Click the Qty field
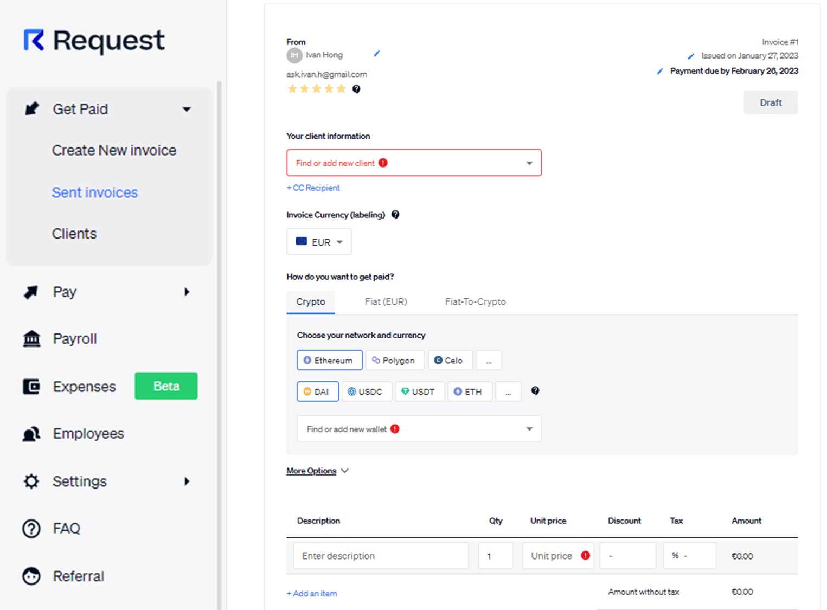Viewport: 827px width, 610px height. tap(496, 556)
